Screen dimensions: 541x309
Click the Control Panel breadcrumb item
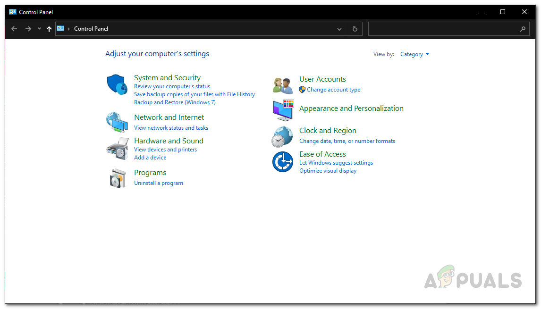point(91,29)
